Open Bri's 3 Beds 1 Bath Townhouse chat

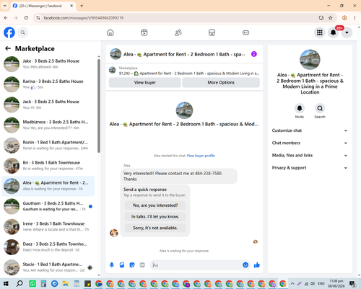[48, 166]
